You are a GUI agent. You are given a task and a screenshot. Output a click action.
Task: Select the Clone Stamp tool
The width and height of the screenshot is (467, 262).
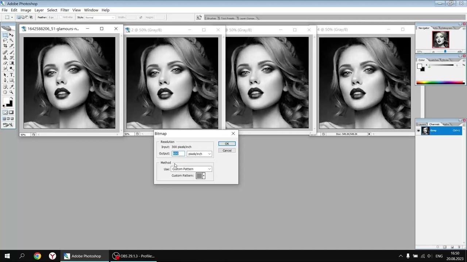coord(5,57)
